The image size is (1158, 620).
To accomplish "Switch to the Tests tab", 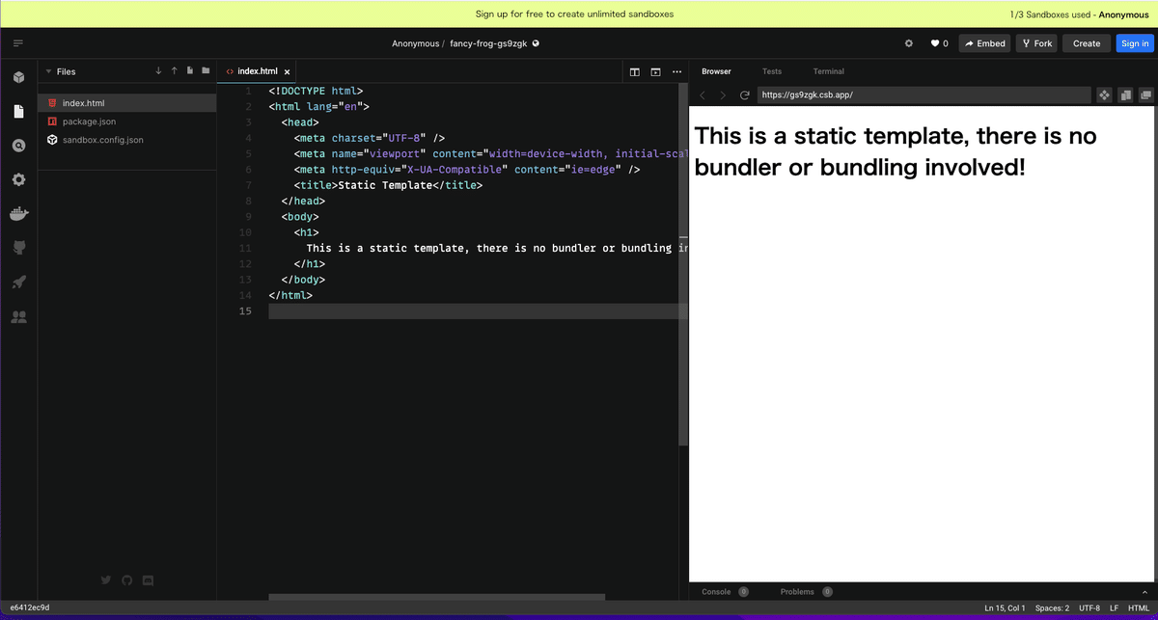I will click(772, 71).
